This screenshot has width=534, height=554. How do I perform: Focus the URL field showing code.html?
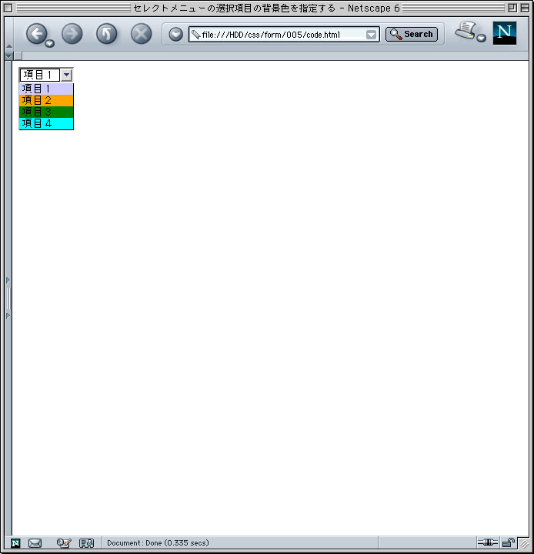(x=282, y=35)
